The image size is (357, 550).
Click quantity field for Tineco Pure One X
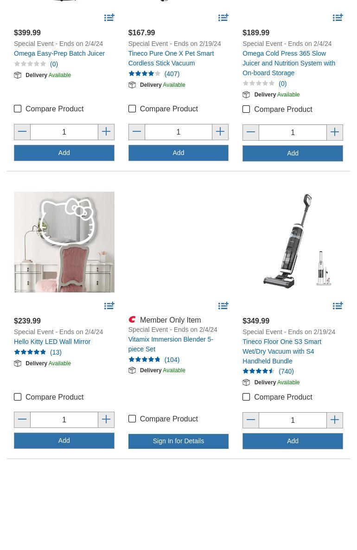[178, 132]
